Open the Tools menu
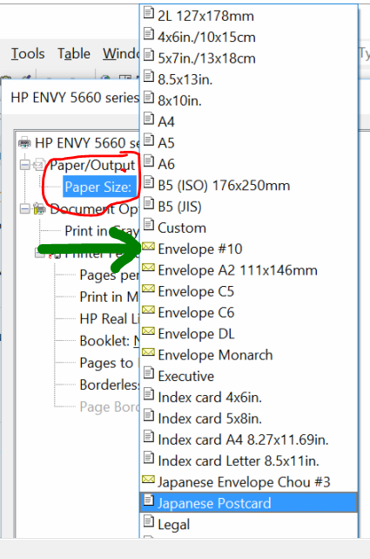This screenshot has width=370, height=559. point(28,54)
